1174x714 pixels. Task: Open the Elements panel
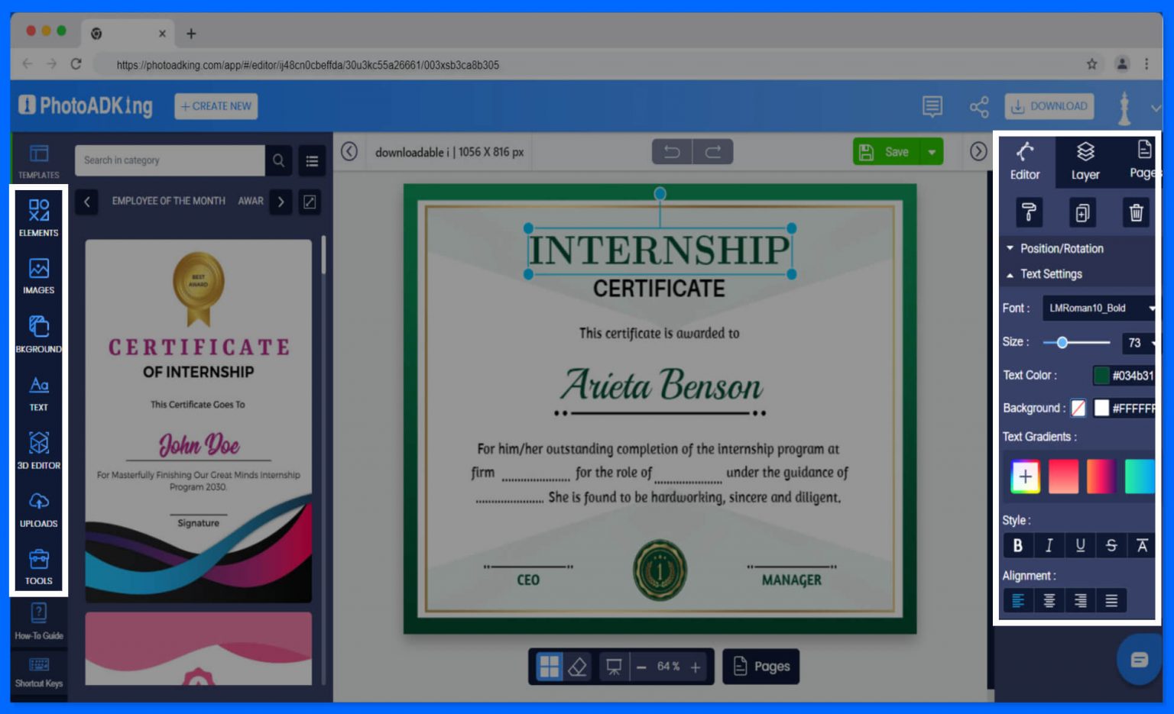[x=38, y=216]
